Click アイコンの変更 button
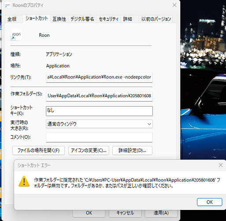 pyautogui.click(x=89, y=150)
